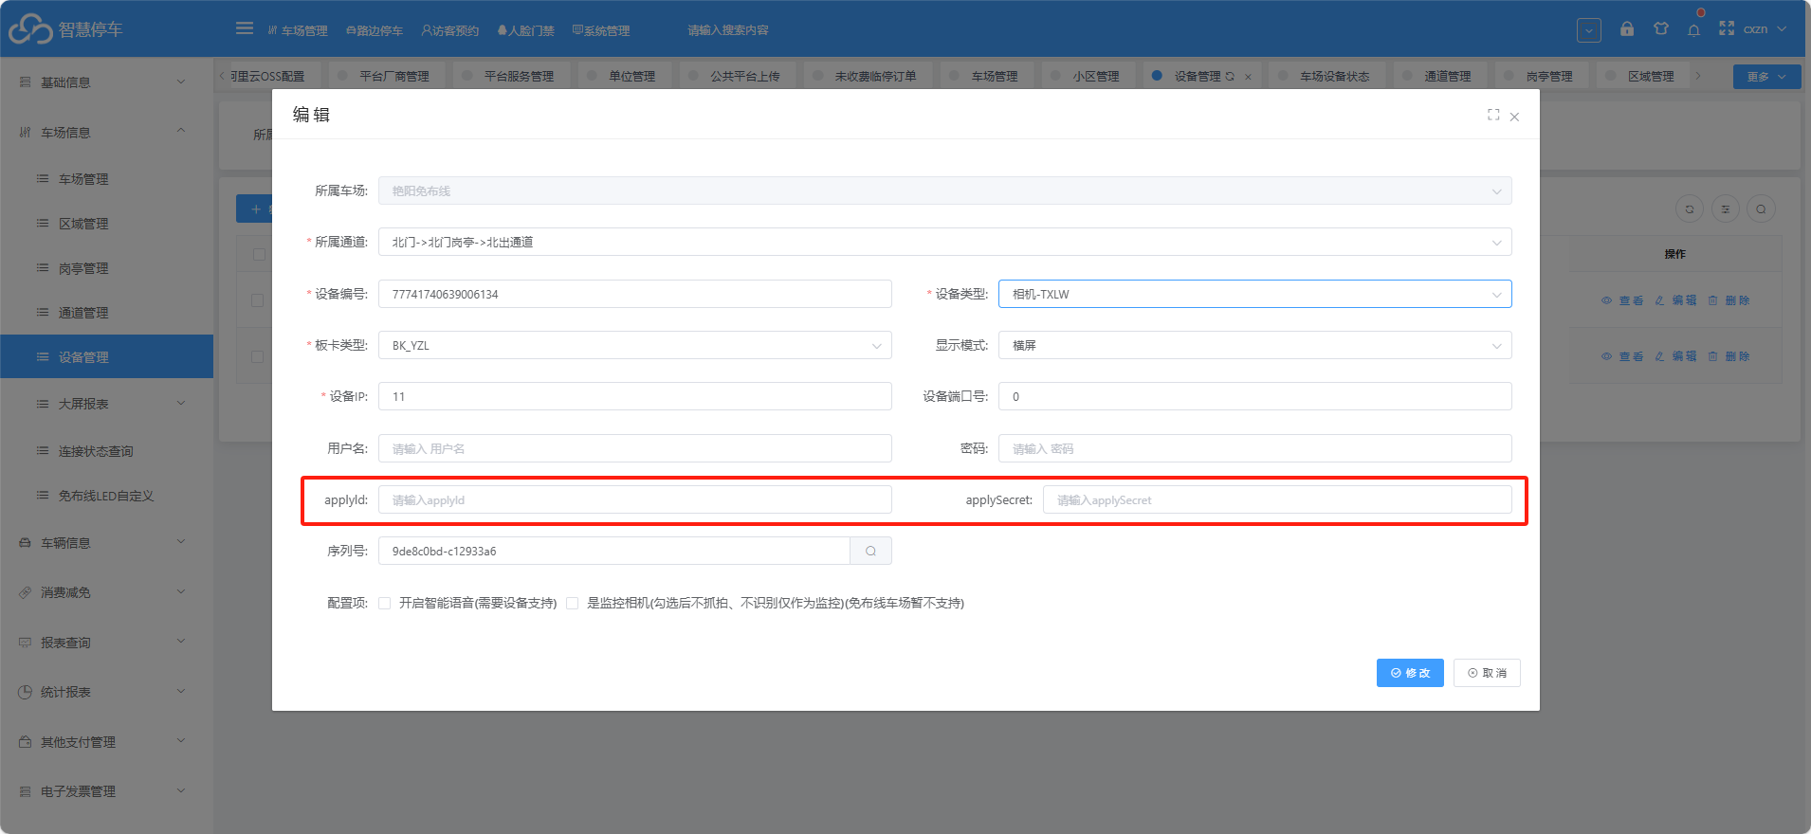Open the 更多 dropdown button
This screenshot has height=834, width=1811.
(1766, 77)
